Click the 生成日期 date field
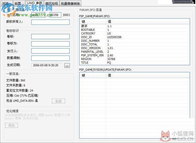This screenshot has height=143, width=196. pos(47,65)
